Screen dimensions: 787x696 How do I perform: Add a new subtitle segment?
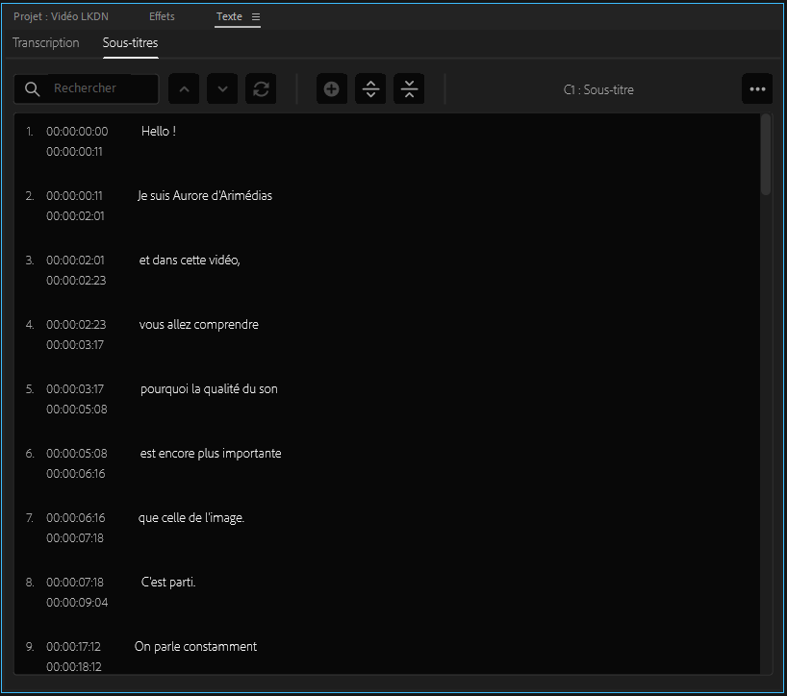[332, 89]
